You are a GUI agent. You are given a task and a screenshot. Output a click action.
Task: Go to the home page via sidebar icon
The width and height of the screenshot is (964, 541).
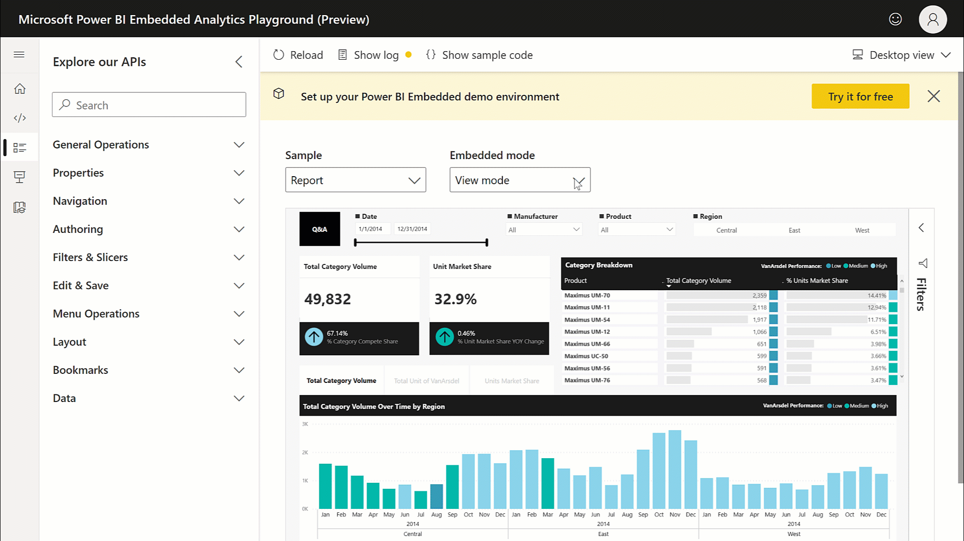[19, 88]
